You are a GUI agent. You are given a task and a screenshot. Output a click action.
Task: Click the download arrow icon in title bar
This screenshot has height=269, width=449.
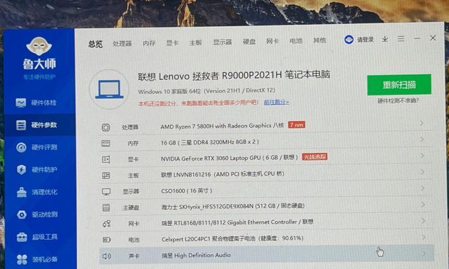point(385,39)
